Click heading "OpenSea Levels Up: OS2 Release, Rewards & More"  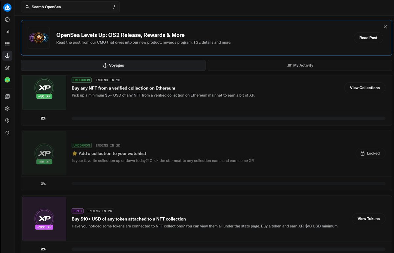120,35
